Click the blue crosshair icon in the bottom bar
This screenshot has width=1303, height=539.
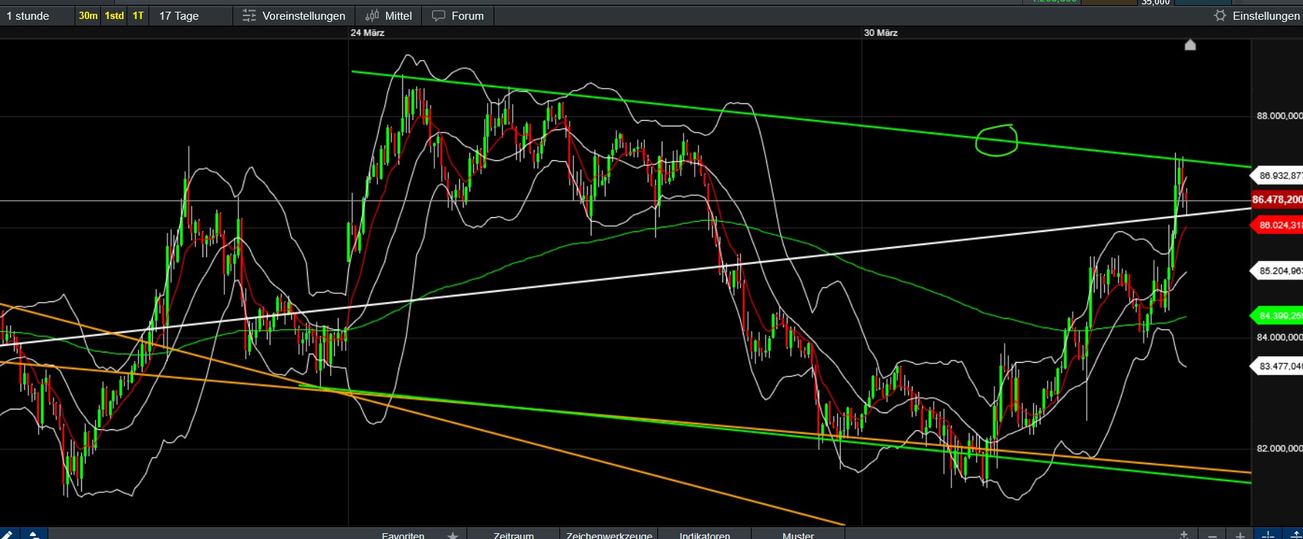click(x=1268, y=535)
